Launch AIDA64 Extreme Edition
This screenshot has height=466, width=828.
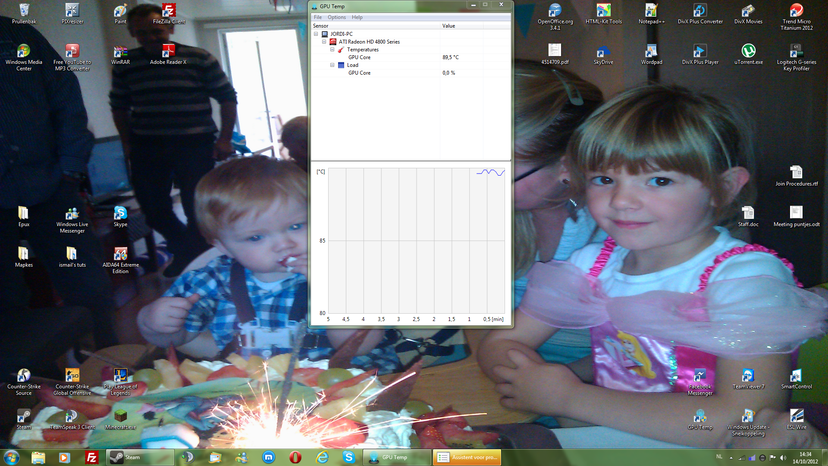point(120,260)
